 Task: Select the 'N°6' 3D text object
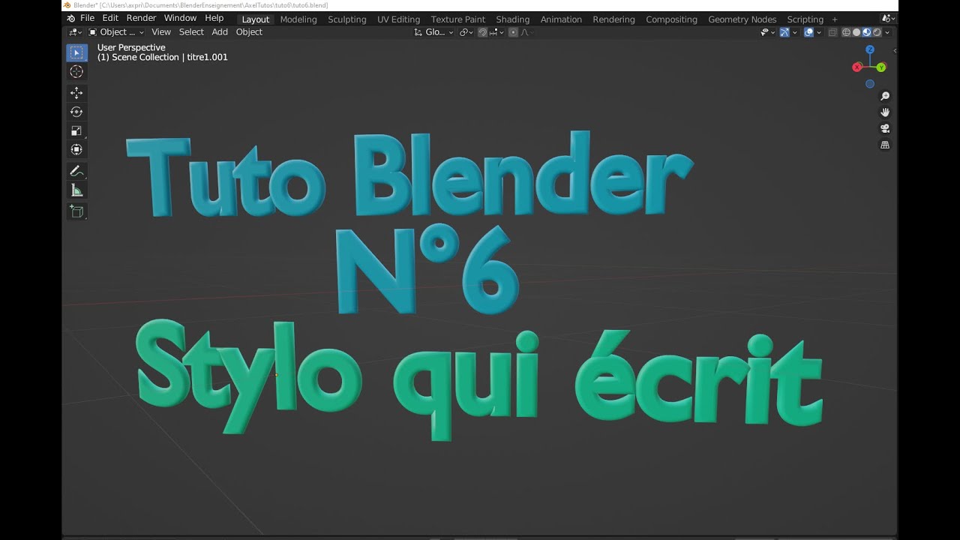click(x=427, y=270)
